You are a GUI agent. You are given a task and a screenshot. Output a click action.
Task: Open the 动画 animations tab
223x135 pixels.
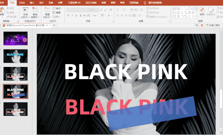pos(60,3)
